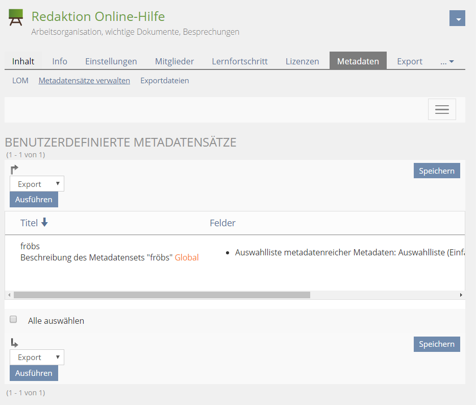This screenshot has width=476, height=405.
Task: Open the Mitglieder tab
Action: pos(174,61)
